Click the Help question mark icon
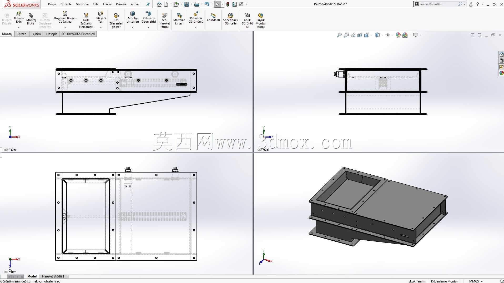Viewport: 504px width, 283px height. click(477, 4)
